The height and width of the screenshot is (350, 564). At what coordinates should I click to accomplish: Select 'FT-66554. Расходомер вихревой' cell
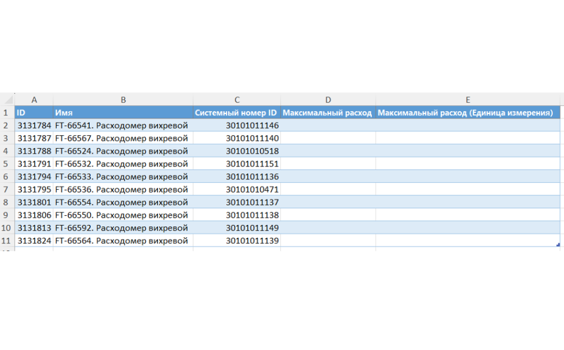(x=123, y=203)
